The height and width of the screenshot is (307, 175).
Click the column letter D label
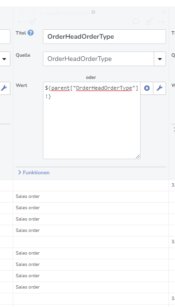(x=93, y=12)
